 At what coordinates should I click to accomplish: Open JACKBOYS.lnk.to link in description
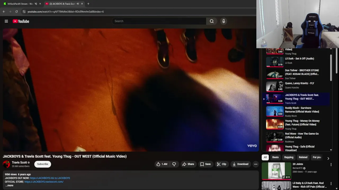[50, 178]
